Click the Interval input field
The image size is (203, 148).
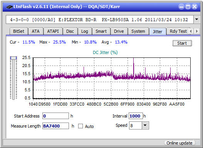pos(136,116)
